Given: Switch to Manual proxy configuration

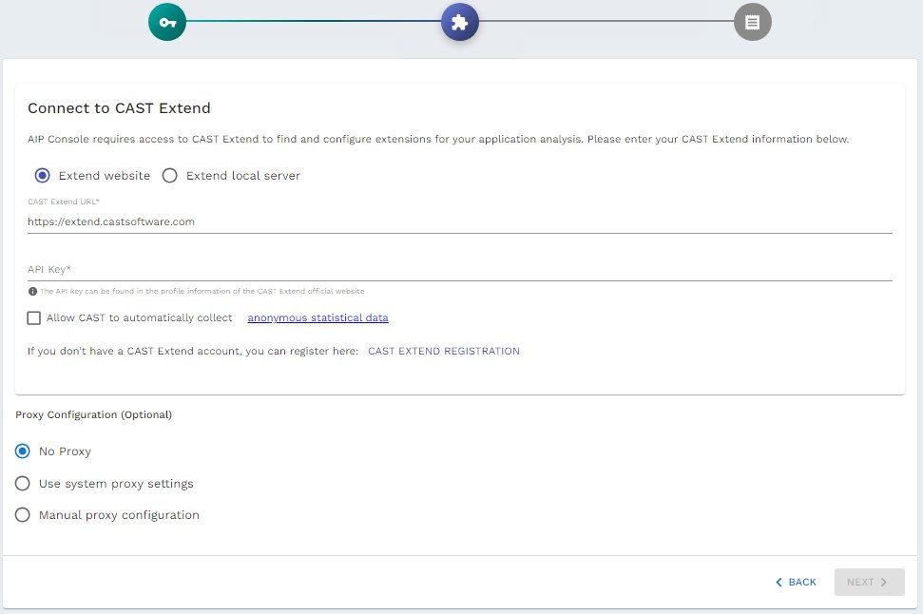Looking at the screenshot, I should tap(22, 514).
